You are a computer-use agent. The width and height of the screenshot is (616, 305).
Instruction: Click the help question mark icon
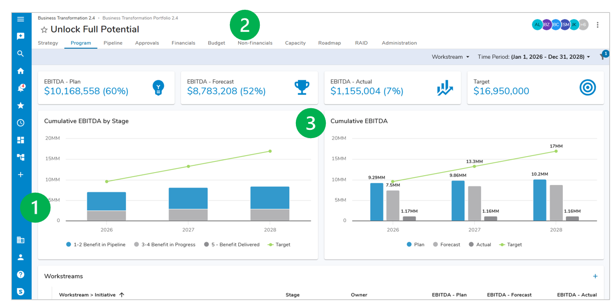[21, 275]
